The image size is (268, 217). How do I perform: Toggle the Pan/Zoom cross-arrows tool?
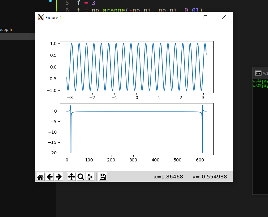pos(71,177)
